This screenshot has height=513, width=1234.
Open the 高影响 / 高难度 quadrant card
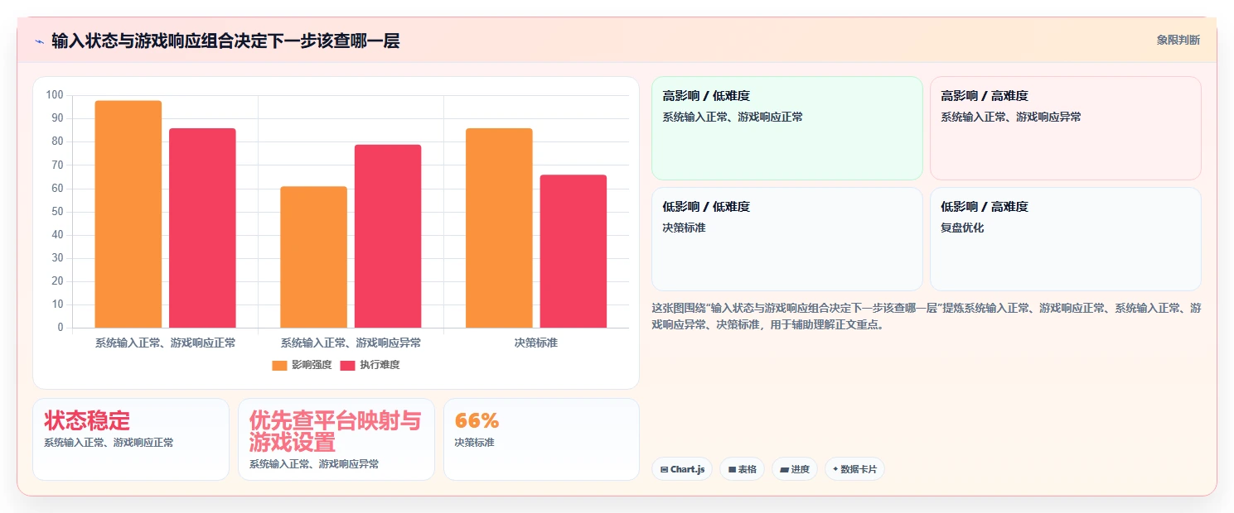click(1065, 128)
